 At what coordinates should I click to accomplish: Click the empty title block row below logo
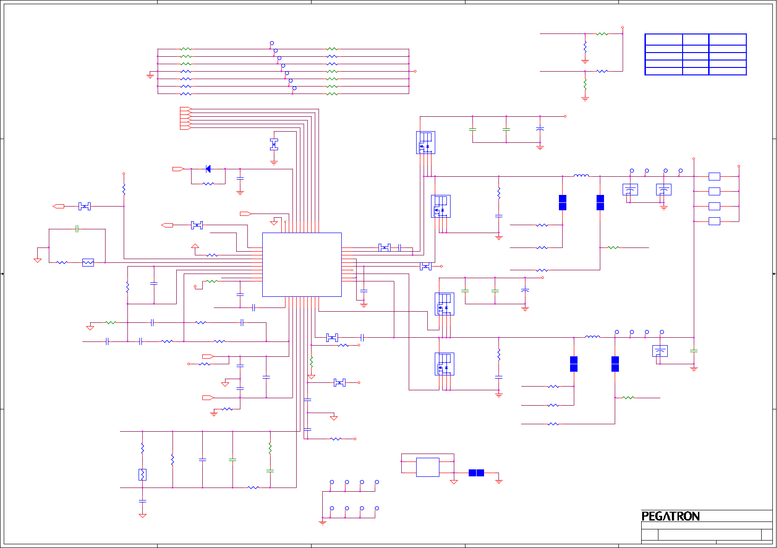(707, 526)
